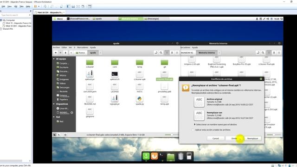Select the 'franco' path breadcrumb
The height and width of the screenshot is (167, 297).
point(80,52)
